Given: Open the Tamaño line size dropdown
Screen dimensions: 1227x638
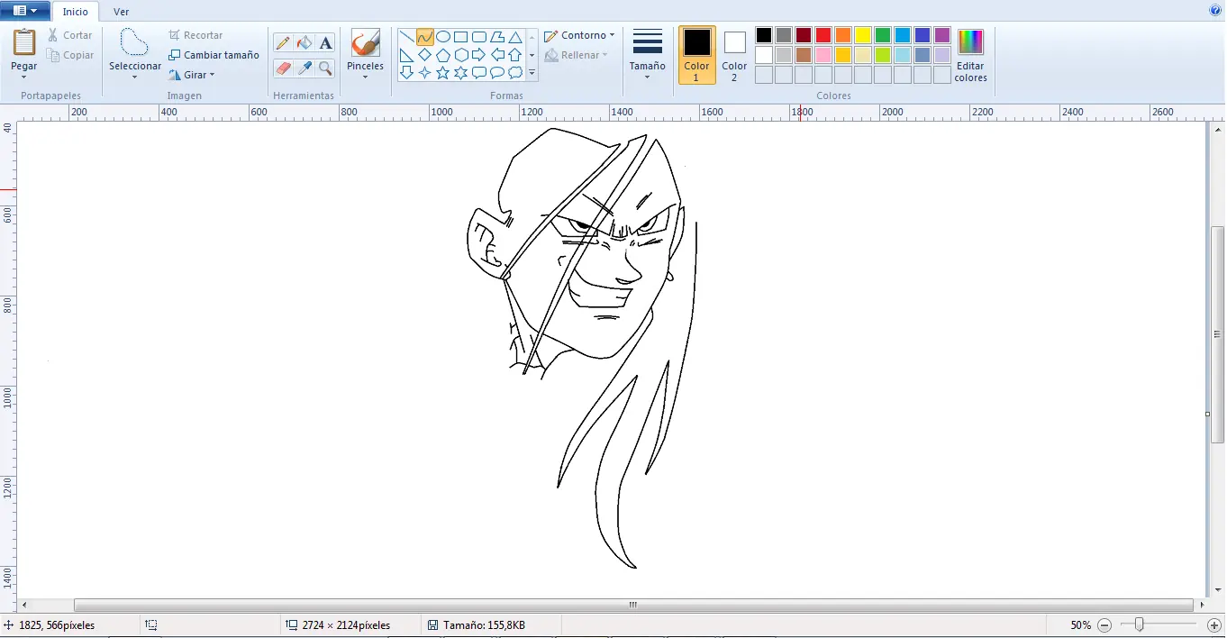Looking at the screenshot, I should coord(648,55).
